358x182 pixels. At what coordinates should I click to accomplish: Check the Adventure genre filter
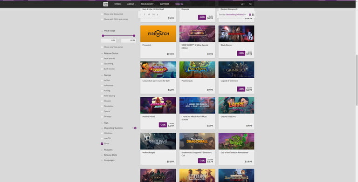tap(102, 86)
